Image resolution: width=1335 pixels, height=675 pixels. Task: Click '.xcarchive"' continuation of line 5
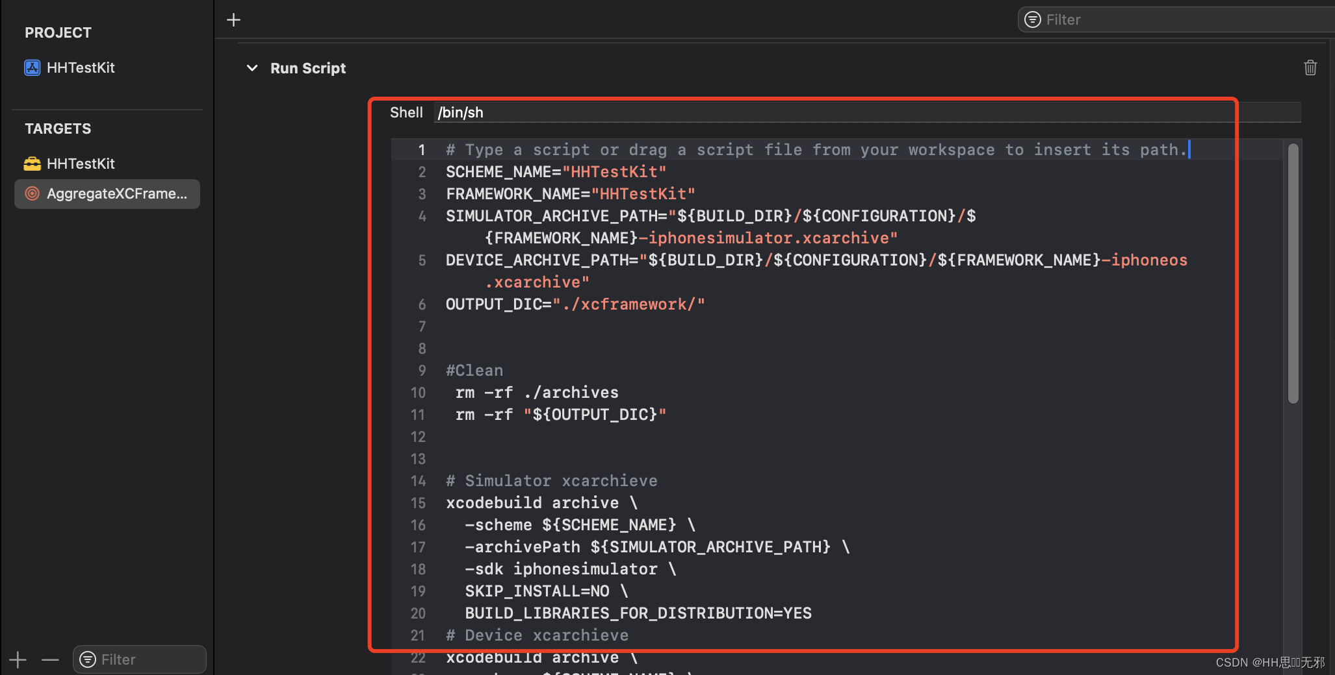(537, 282)
